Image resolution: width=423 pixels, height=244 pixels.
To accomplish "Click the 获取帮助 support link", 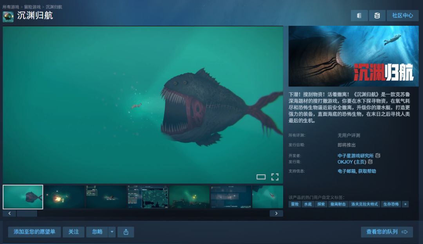I will (367, 171).
